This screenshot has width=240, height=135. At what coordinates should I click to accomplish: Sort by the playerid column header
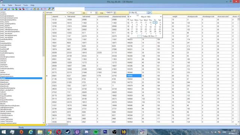[x=59, y=16]
